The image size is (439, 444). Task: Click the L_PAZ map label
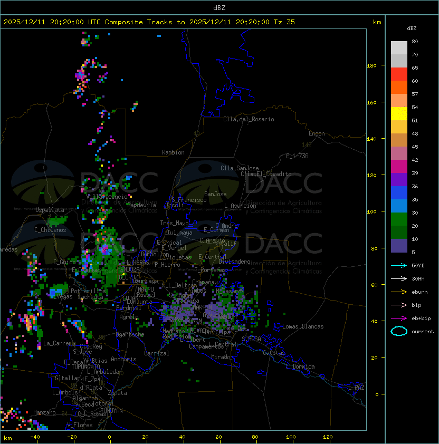356,388
